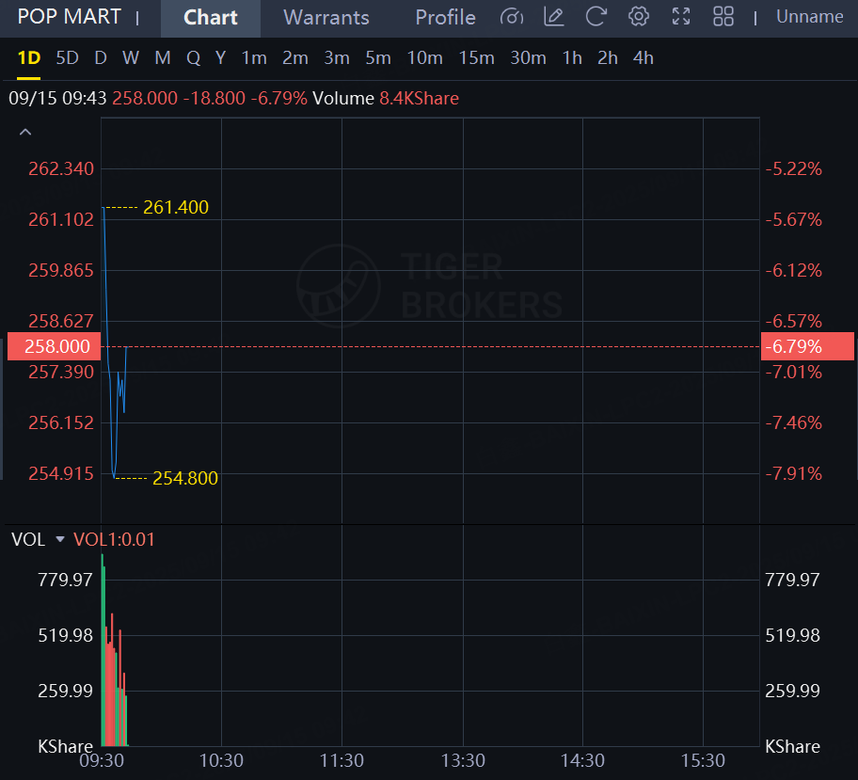
Task: Select the 5D timeframe
Action: (68, 58)
